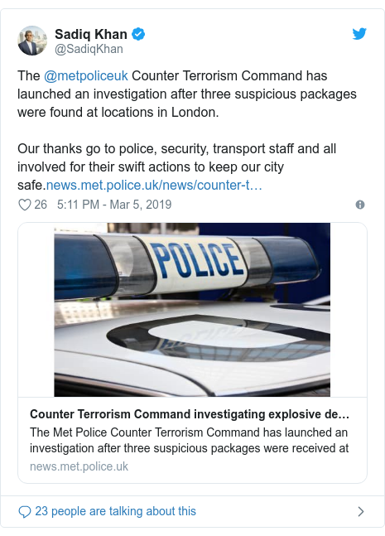Open the police car light preview image

tap(192, 310)
